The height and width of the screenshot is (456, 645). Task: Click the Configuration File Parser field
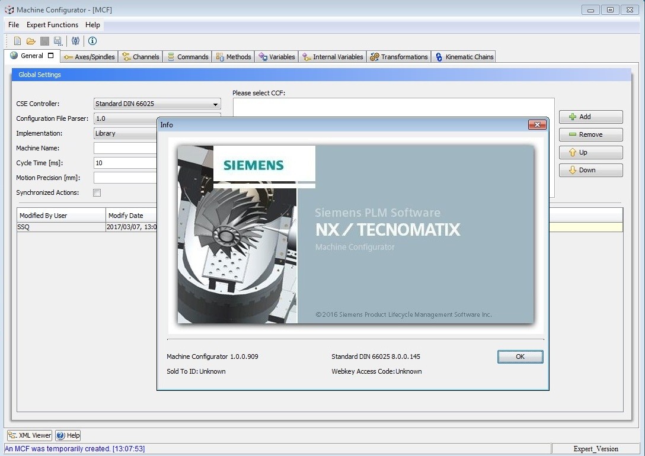tap(125, 118)
